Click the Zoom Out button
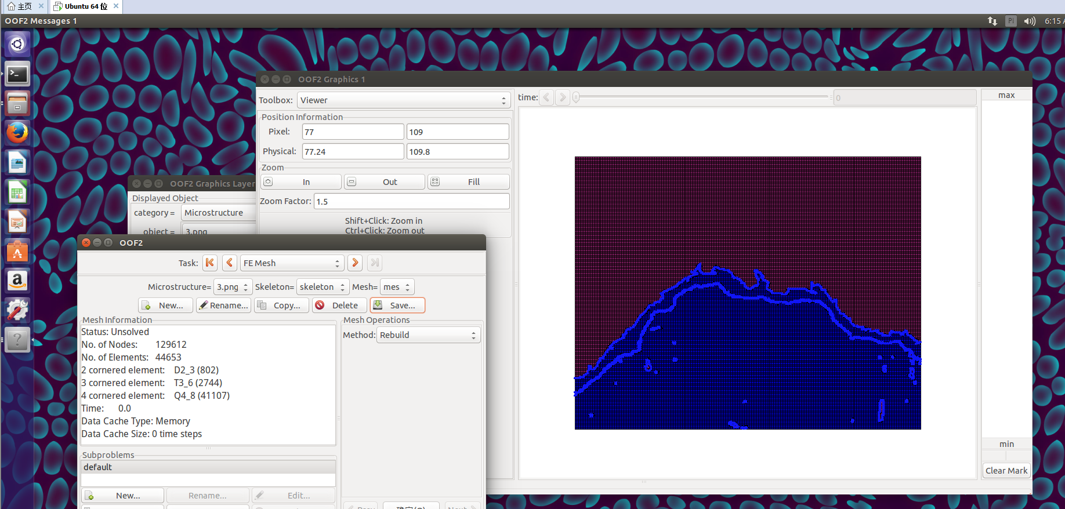Image resolution: width=1065 pixels, height=509 pixels. [384, 182]
